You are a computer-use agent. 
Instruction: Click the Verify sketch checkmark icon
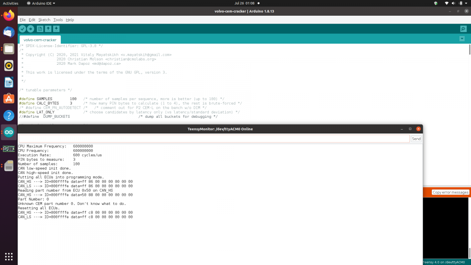22,29
